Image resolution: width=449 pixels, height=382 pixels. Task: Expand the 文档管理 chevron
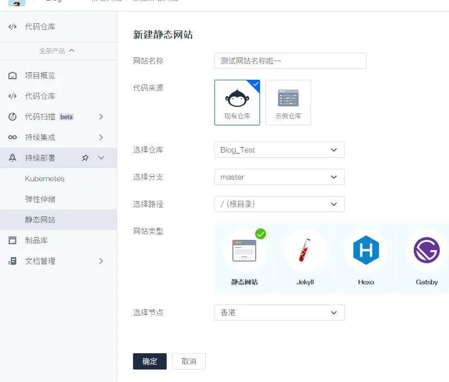click(101, 261)
